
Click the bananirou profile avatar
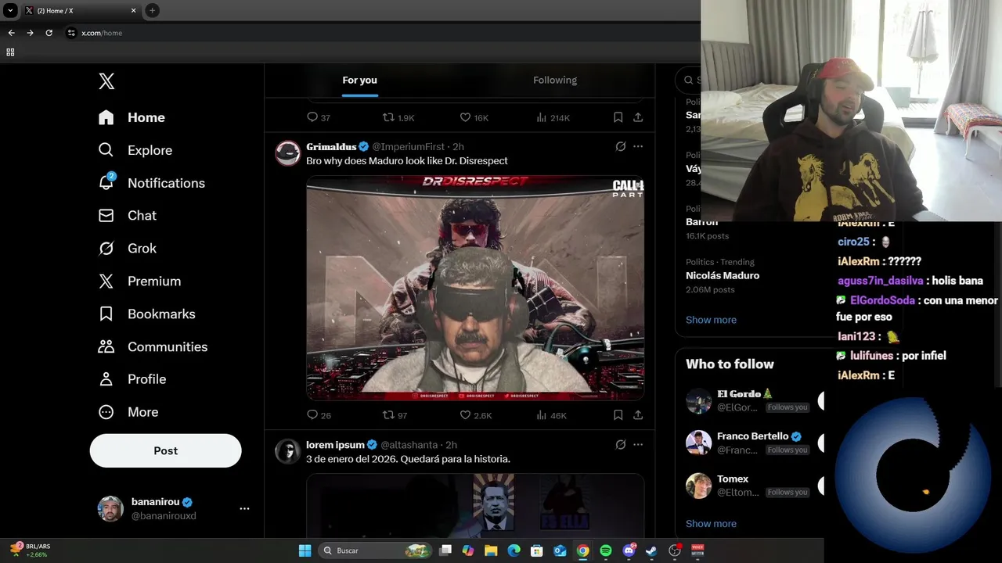[x=110, y=508]
